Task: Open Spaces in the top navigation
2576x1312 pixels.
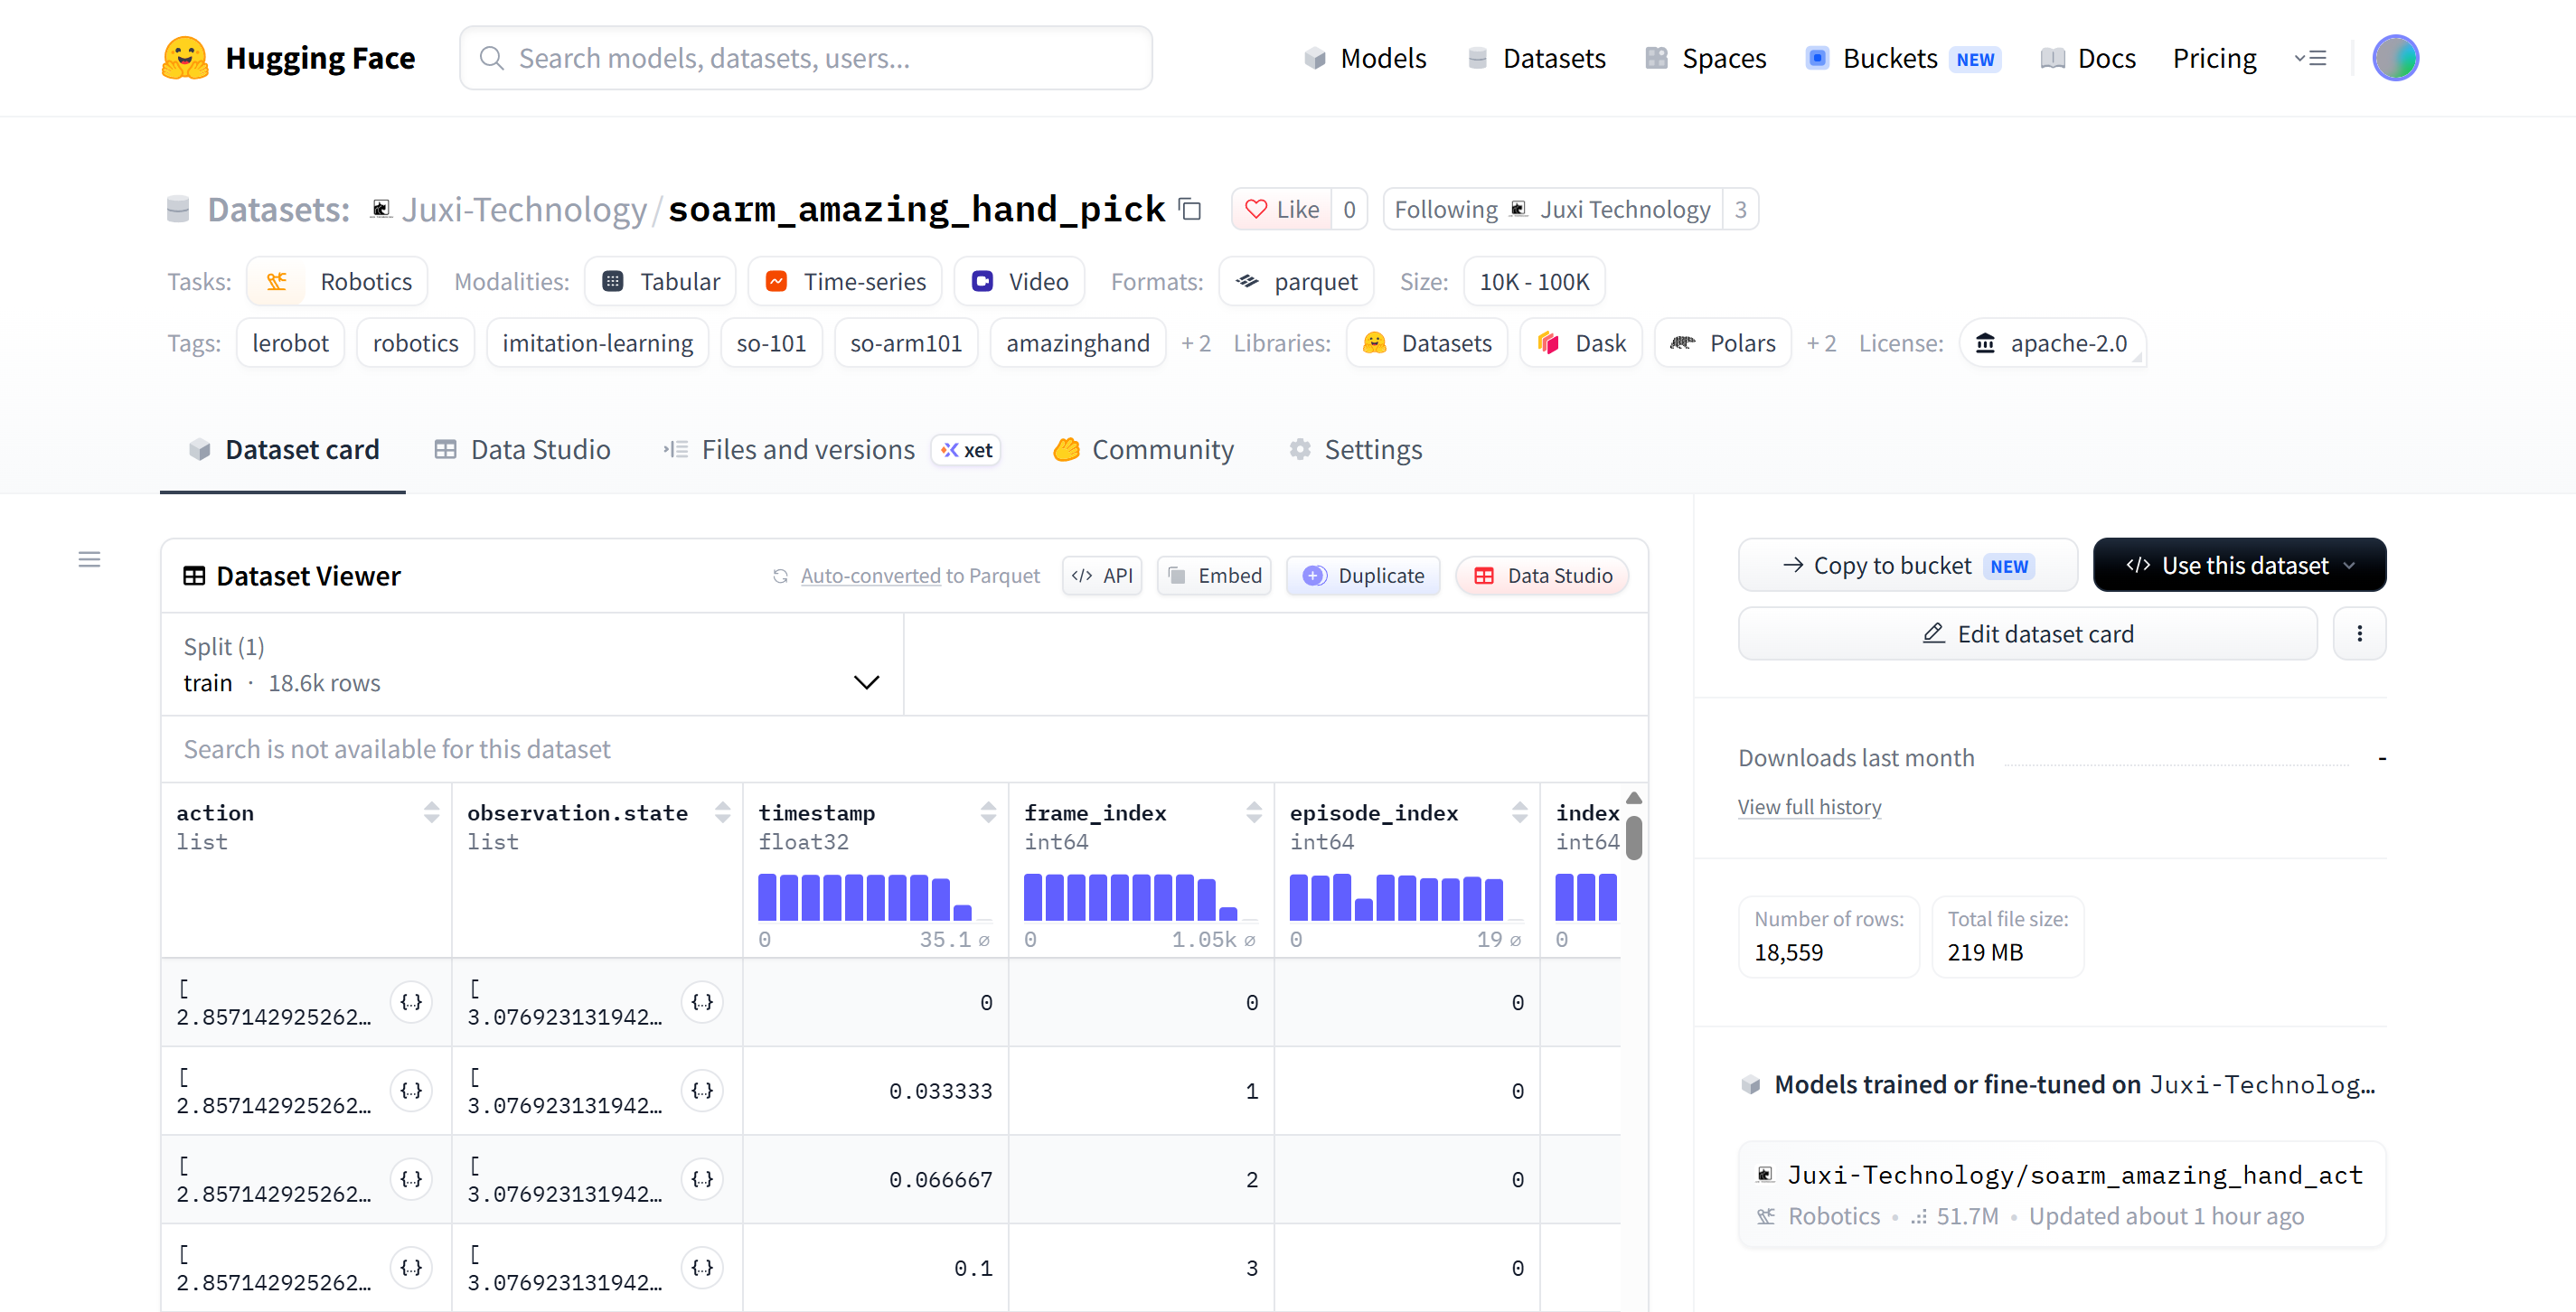Action: (1706, 58)
